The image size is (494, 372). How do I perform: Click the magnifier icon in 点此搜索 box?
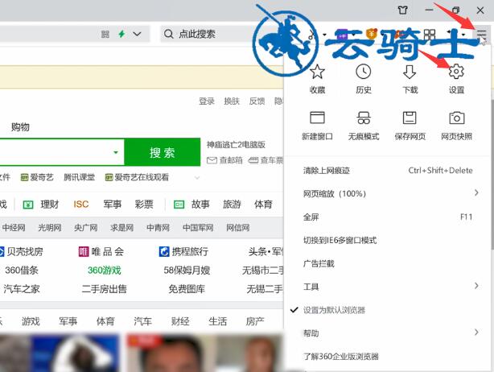click(168, 34)
